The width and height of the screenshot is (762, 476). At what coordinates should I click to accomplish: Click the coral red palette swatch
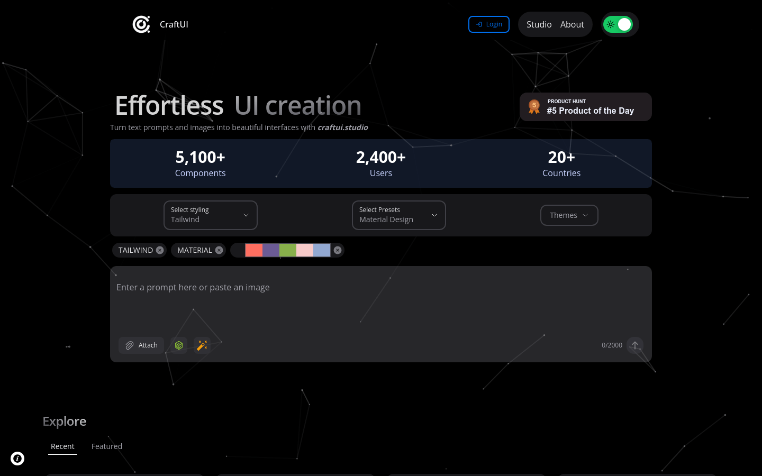point(254,250)
